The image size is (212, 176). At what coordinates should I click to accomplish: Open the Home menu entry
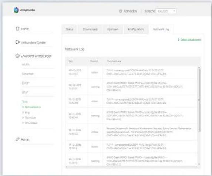[25, 29]
